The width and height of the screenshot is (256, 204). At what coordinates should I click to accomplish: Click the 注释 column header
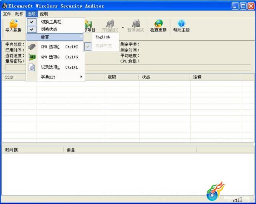[x=215, y=77]
